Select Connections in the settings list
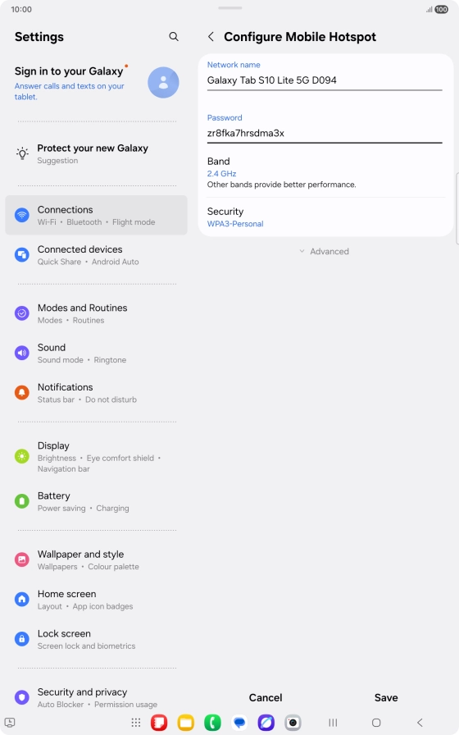 (96, 215)
